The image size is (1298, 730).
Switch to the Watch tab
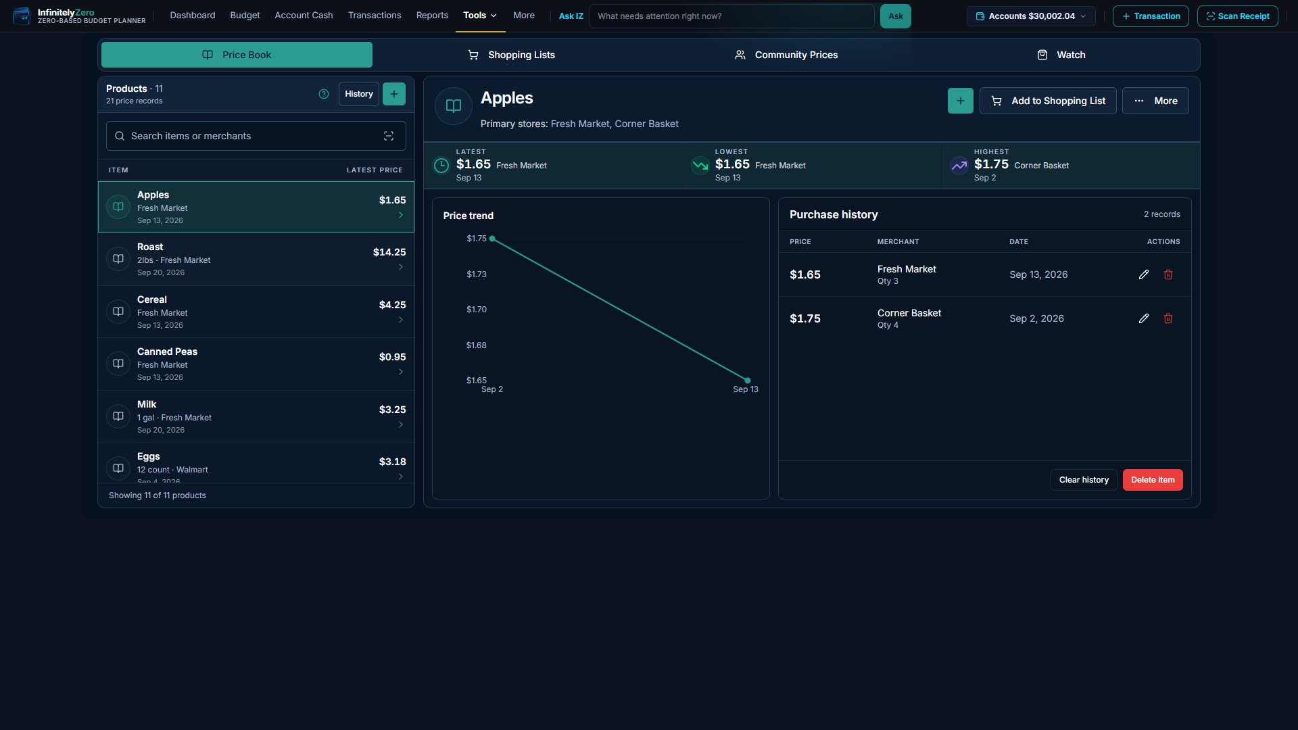[1061, 55]
